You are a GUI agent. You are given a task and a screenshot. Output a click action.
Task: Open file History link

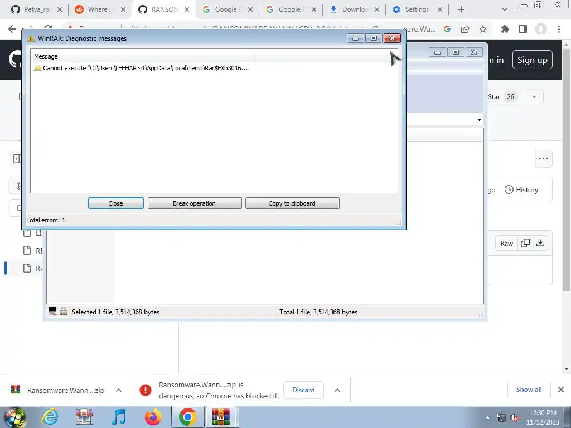point(521,189)
